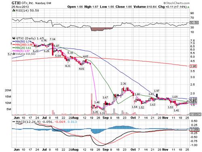Click the 'MA(50) 1.74' legend entry
The height and width of the screenshot is (152, 202).
[23, 41]
